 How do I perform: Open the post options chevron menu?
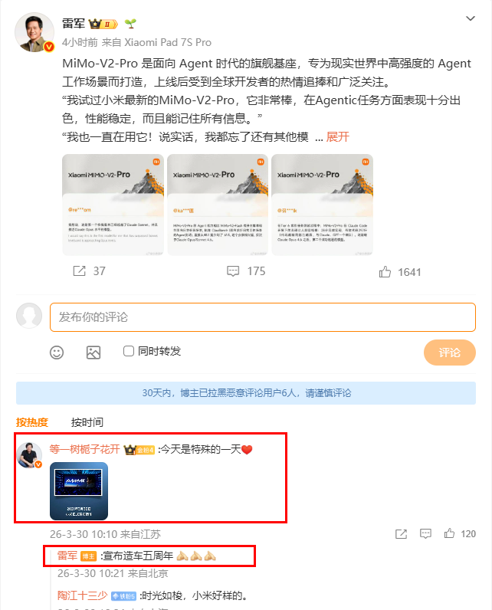[x=471, y=18]
